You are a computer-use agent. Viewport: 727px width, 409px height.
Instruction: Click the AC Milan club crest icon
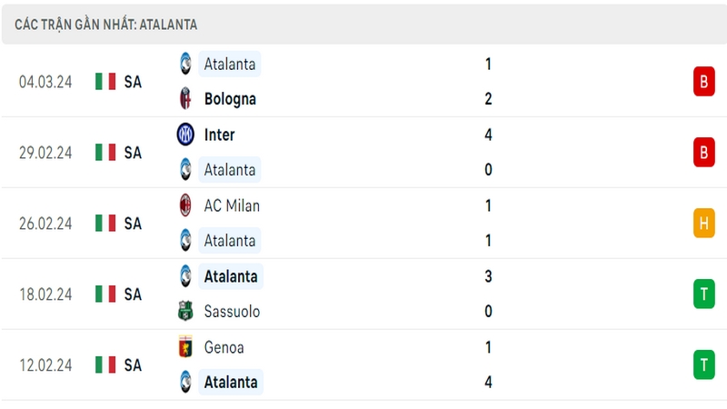coord(185,205)
